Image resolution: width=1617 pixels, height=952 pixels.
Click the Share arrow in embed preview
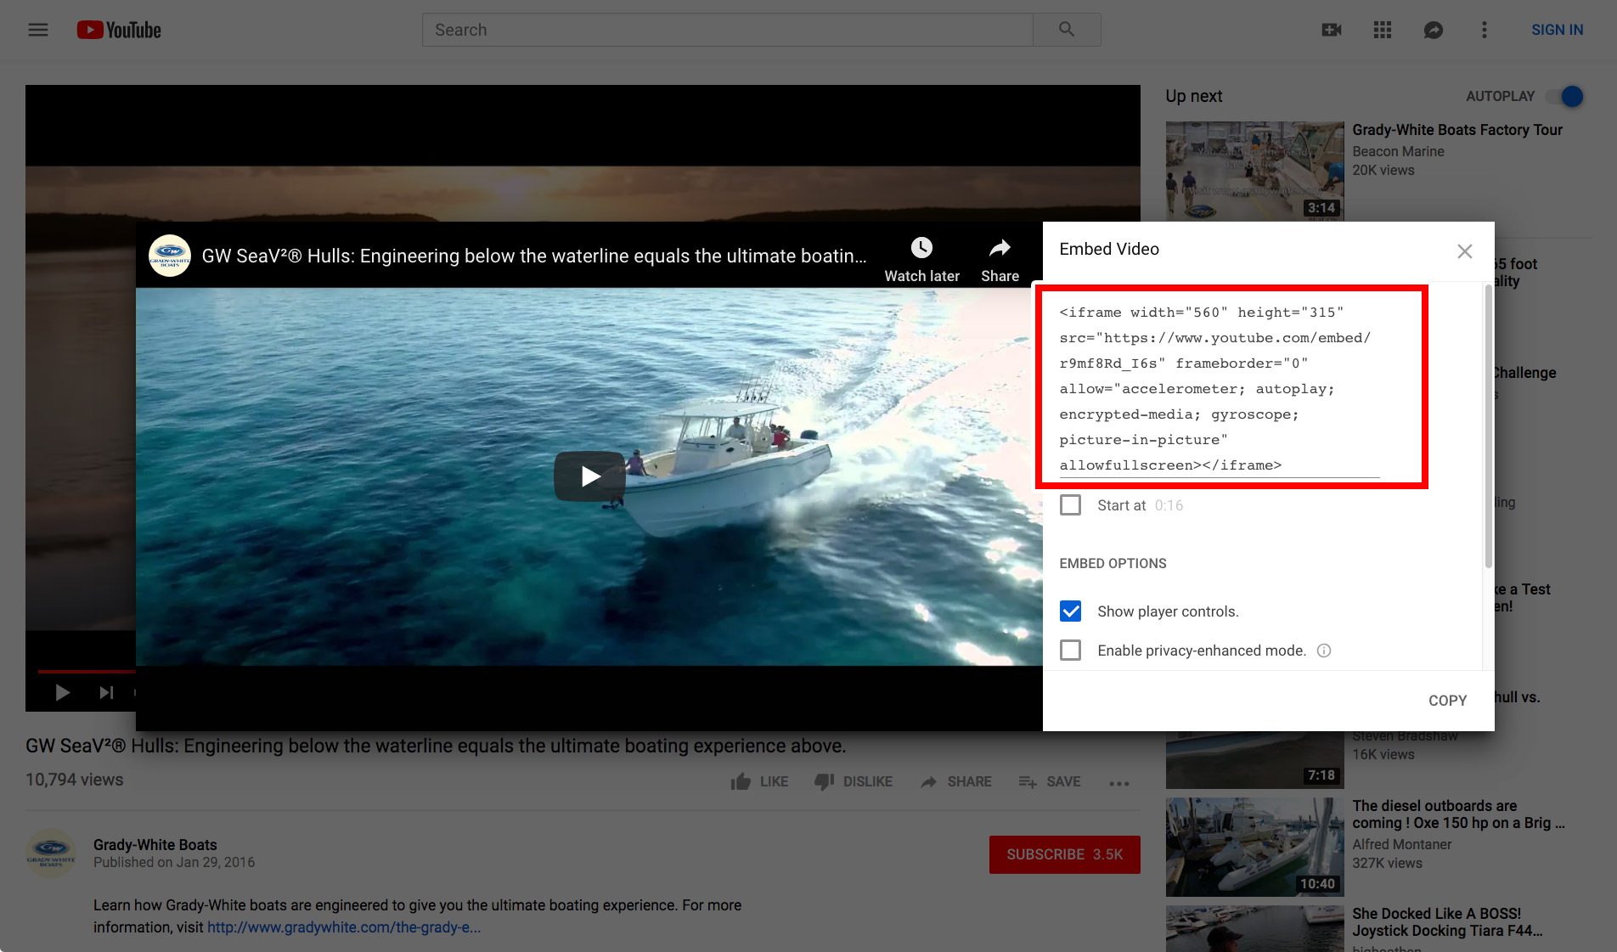(1000, 248)
